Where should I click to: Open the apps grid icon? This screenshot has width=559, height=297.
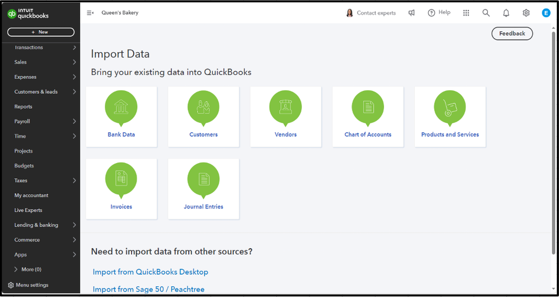click(x=466, y=13)
